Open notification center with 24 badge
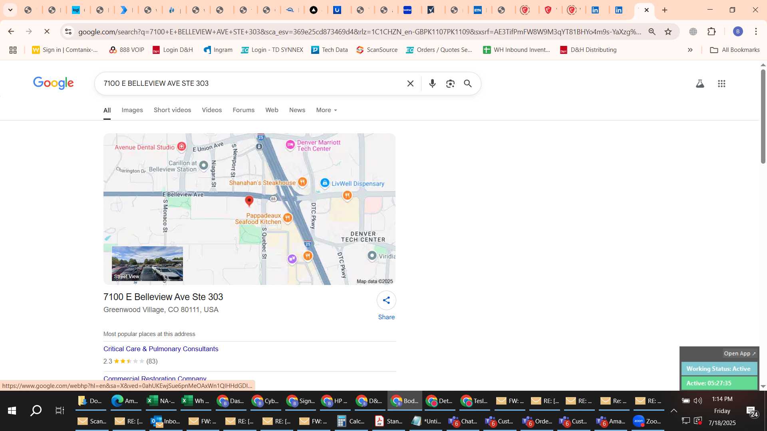This screenshot has width=767, height=431. point(752,411)
